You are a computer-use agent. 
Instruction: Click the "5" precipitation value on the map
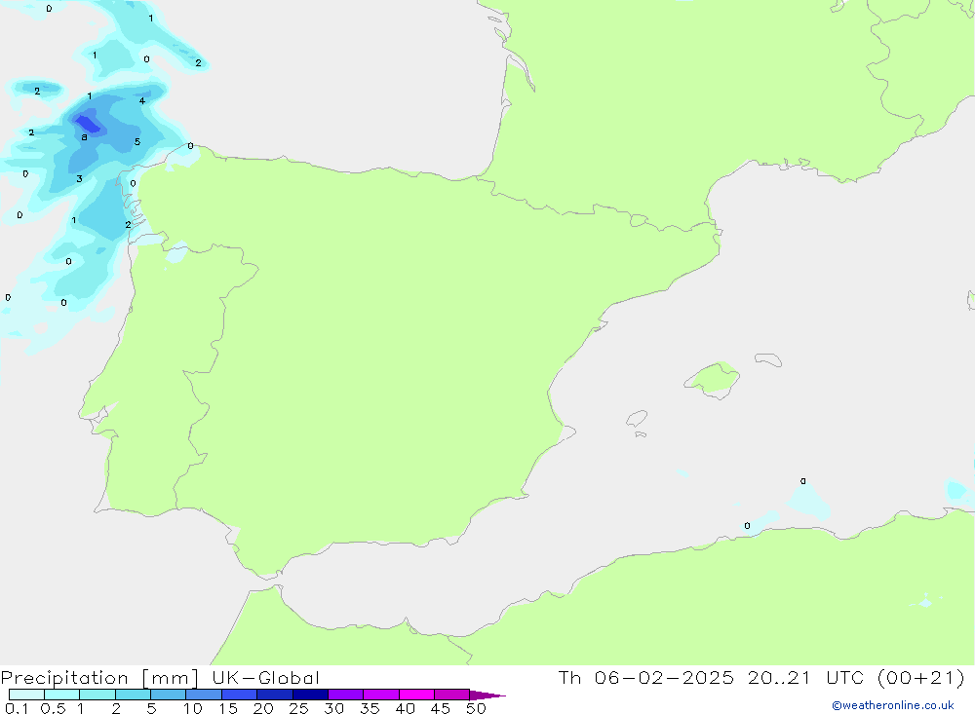click(x=137, y=141)
